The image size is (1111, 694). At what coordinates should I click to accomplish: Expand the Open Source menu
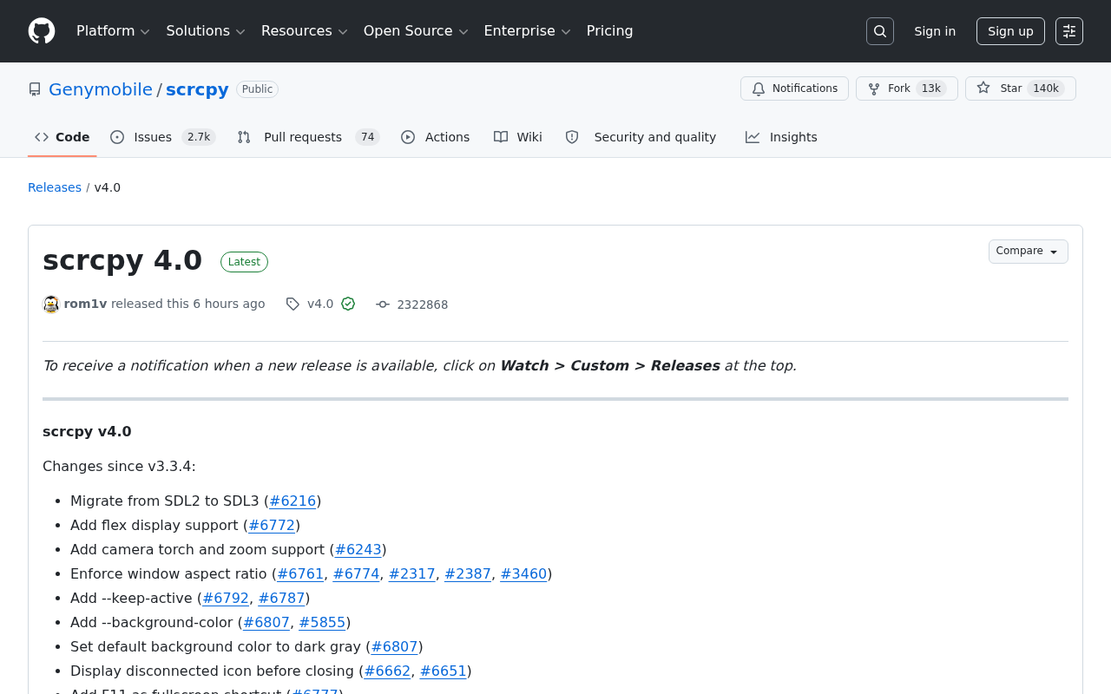[x=417, y=31]
